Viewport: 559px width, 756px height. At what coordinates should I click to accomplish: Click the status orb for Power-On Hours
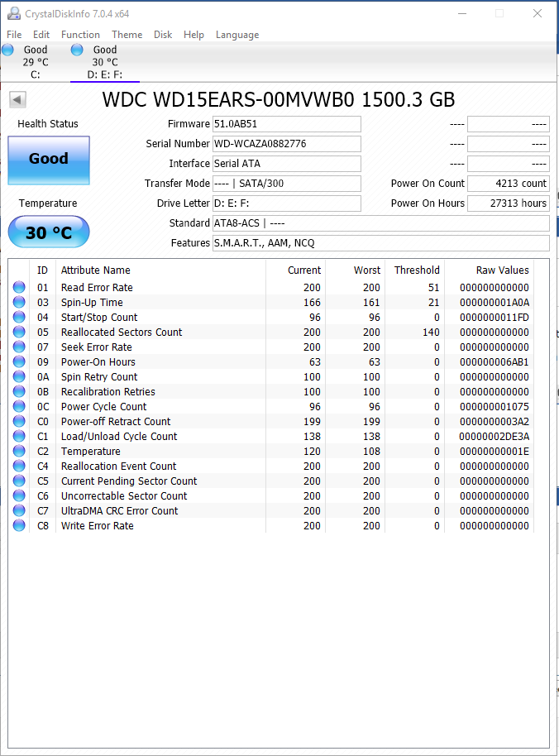click(19, 361)
